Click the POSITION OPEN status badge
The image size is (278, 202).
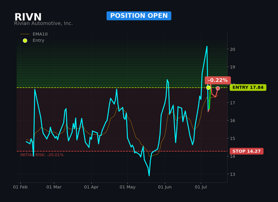tap(139, 15)
